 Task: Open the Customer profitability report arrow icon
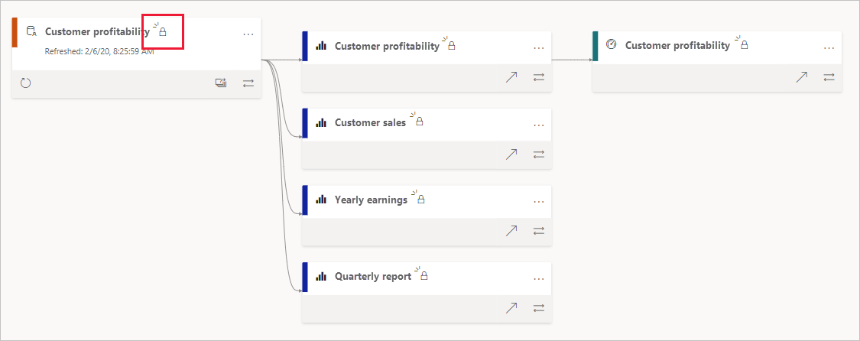click(x=511, y=77)
